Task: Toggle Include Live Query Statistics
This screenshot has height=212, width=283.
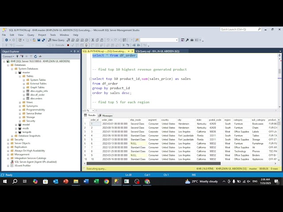Action: (x=97, y=45)
